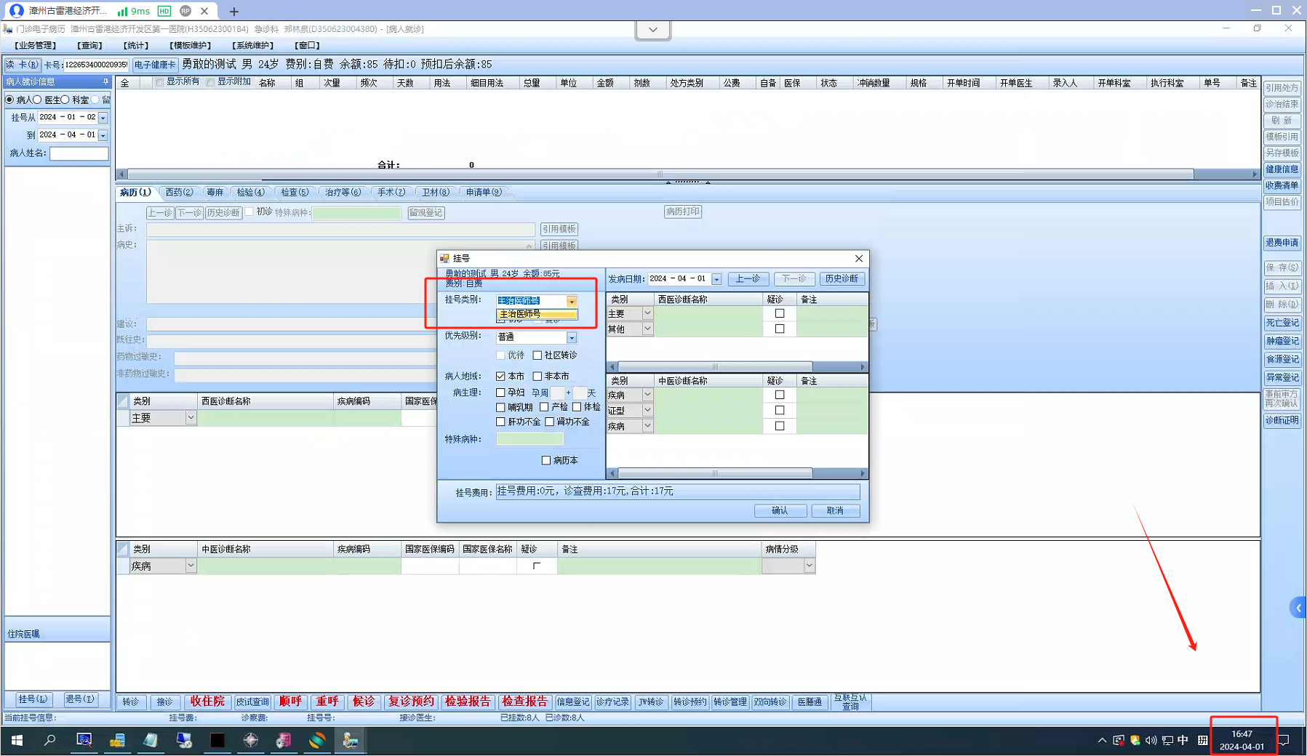Open the 系统维护 menu

(252, 46)
